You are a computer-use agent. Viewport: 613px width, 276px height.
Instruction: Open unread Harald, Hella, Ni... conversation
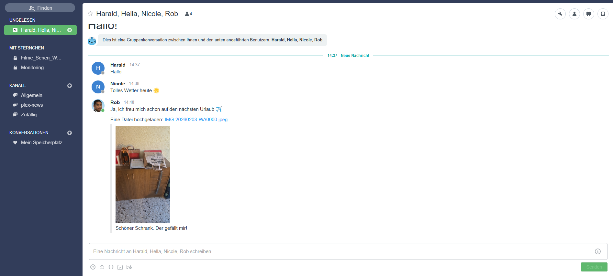click(x=40, y=30)
